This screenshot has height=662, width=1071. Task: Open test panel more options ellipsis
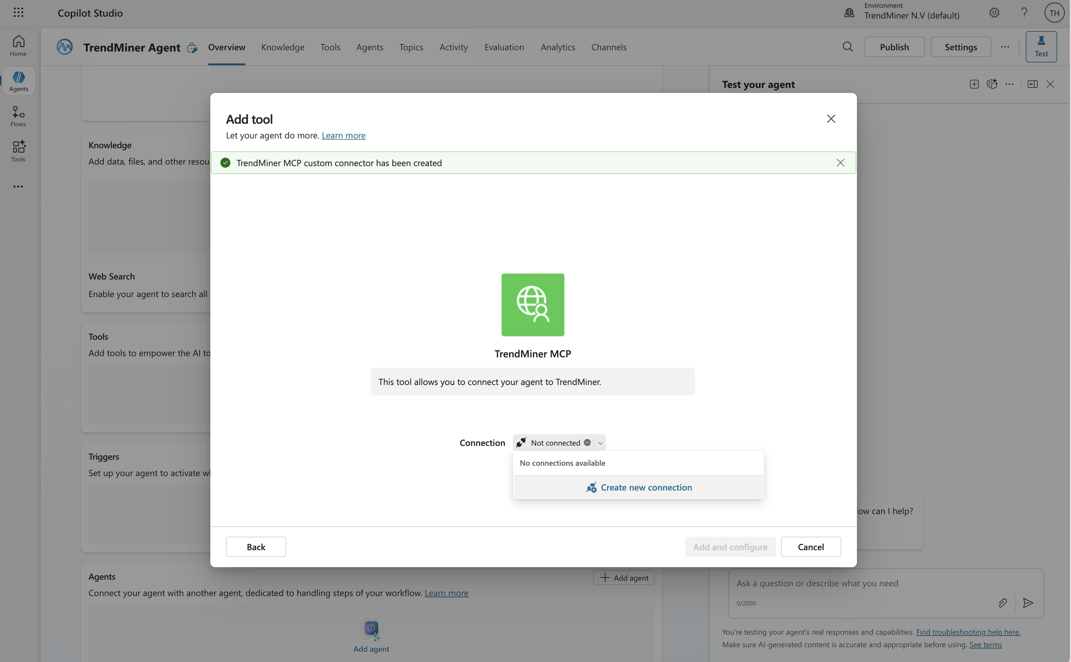1009,84
